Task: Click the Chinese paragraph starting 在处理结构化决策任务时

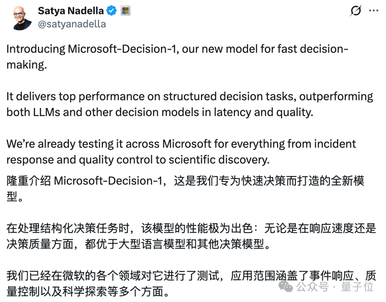Action: (x=191, y=236)
